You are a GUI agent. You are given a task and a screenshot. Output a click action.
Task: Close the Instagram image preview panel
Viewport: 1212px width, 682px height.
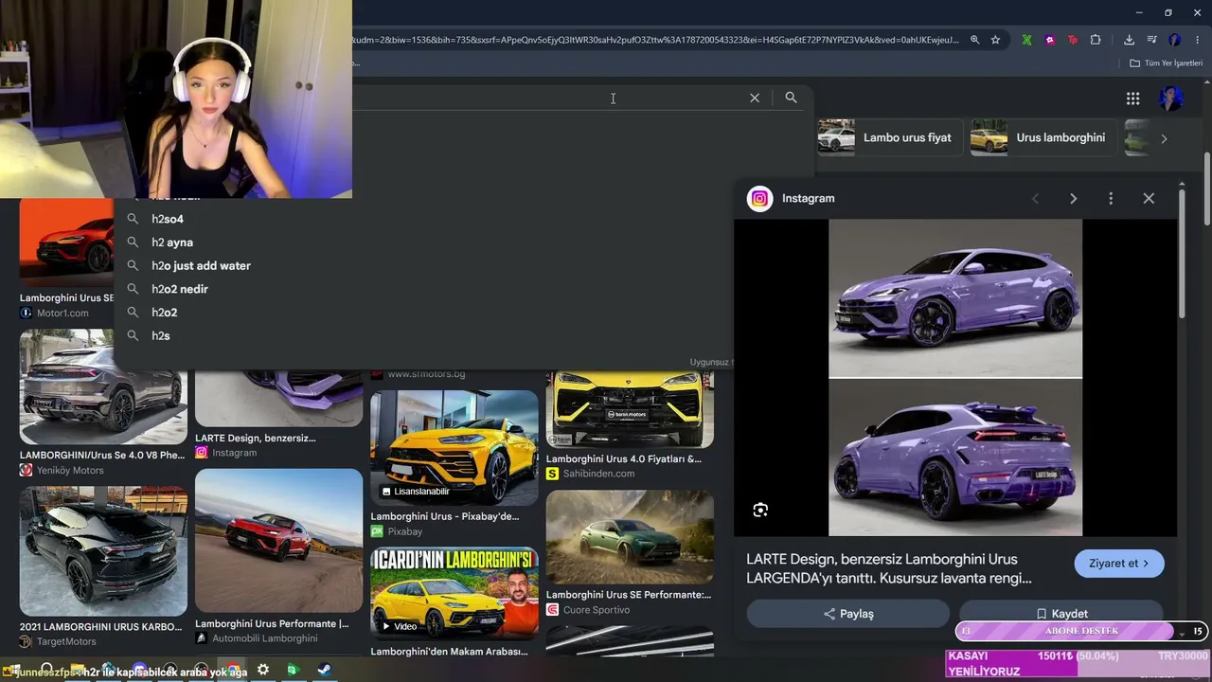[x=1149, y=198]
